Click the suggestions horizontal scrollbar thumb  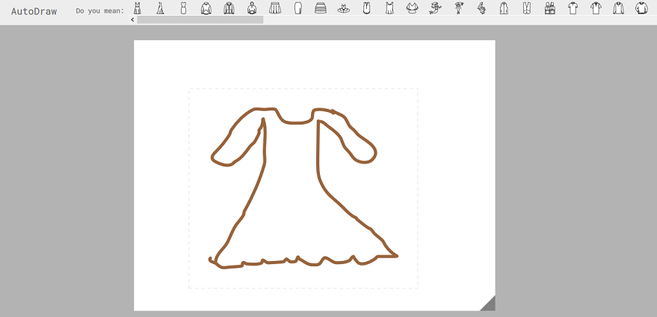point(200,20)
